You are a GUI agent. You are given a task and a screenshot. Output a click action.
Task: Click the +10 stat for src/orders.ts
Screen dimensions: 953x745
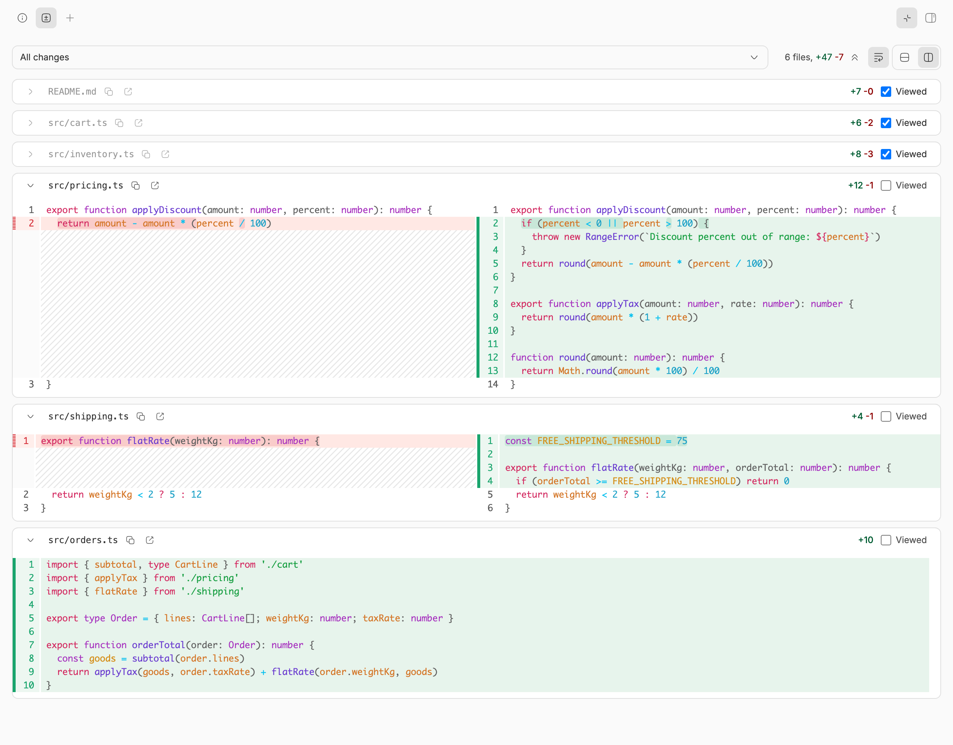(866, 540)
